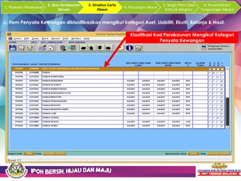Click the floppy disk Save icon
Viewport: 241px width, 181px height.
[x=13, y=48]
